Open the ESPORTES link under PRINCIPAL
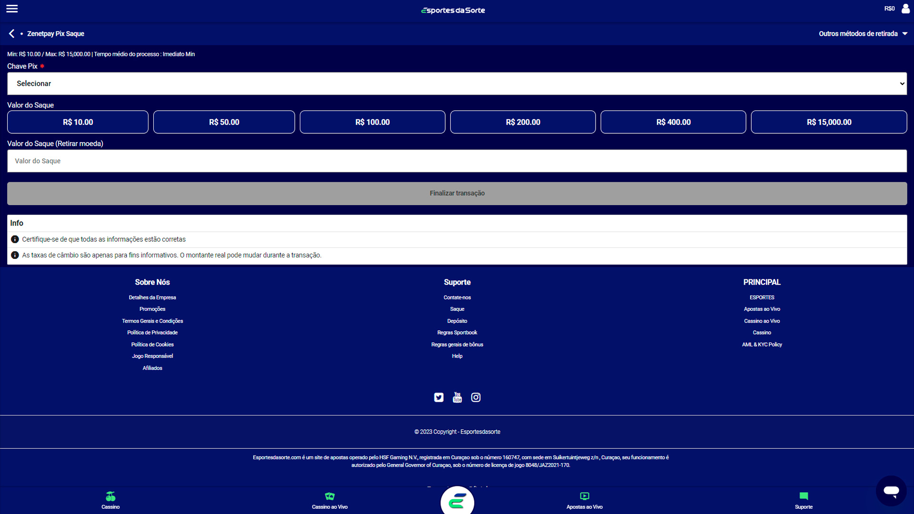This screenshot has width=914, height=514. (x=762, y=297)
